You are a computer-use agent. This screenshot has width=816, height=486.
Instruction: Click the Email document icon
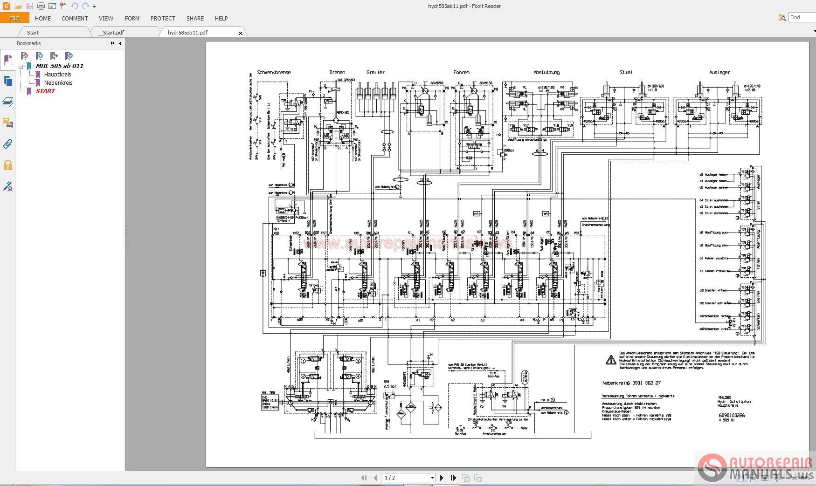(x=52, y=6)
